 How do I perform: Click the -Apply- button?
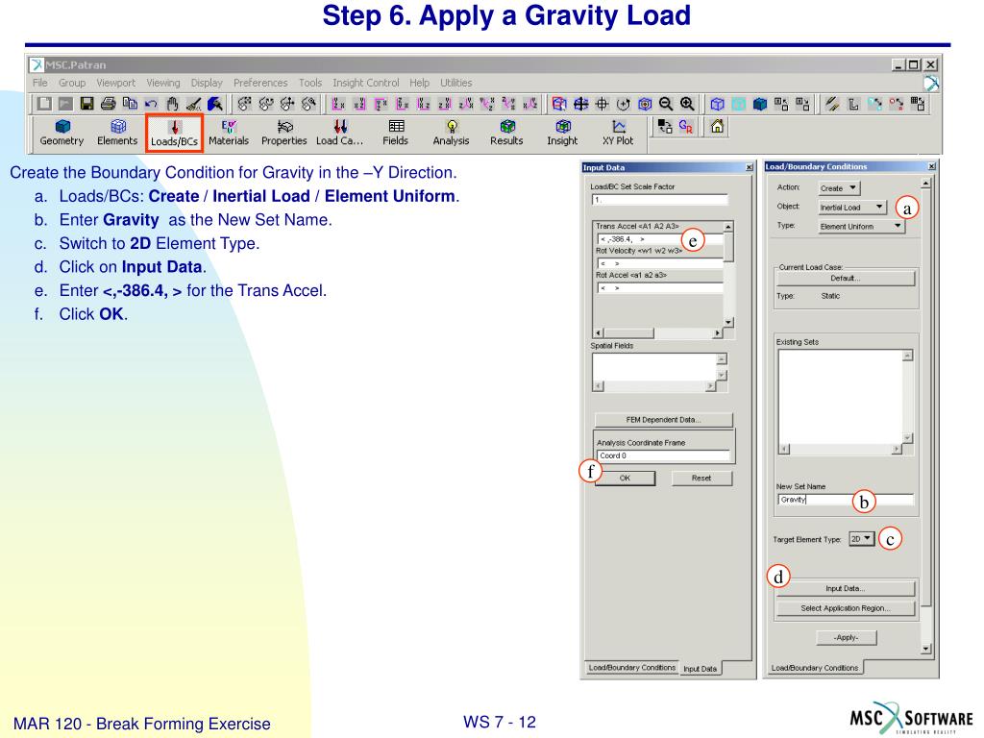[846, 638]
